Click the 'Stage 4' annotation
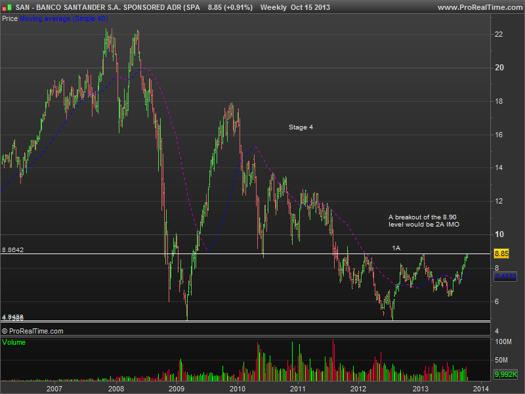The image size is (525, 394). (x=301, y=127)
